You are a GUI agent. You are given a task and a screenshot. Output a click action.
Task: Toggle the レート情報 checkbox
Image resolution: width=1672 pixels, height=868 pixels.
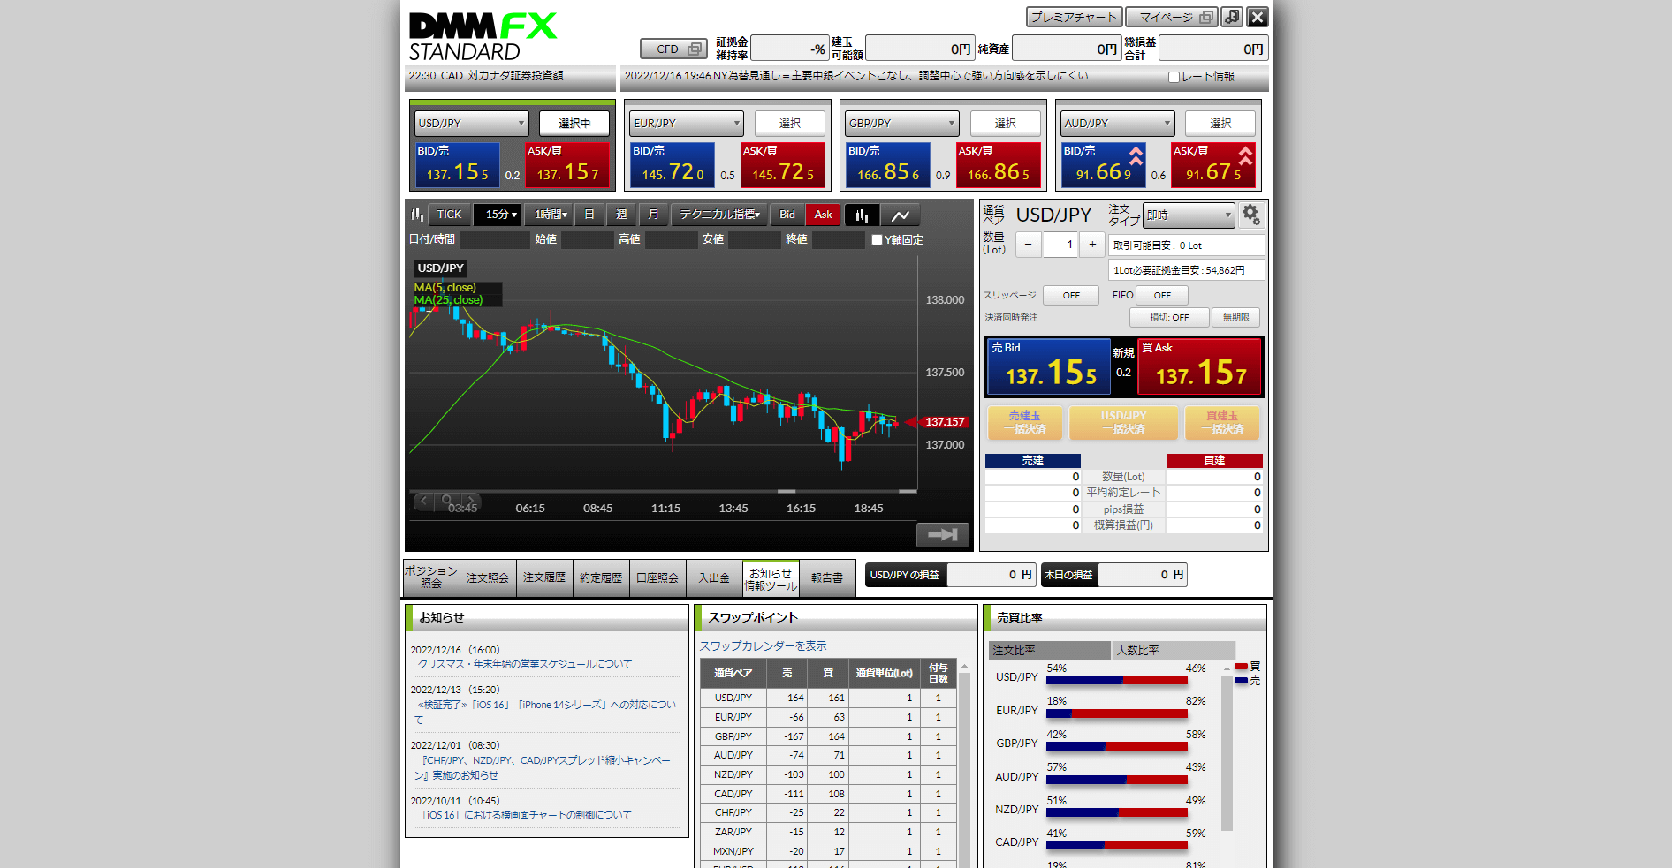pyautogui.click(x=1174, y=78)
